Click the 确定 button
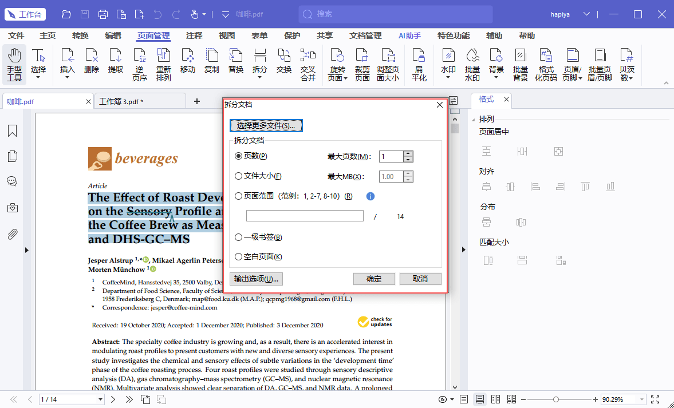Image resolution: width=674 pixels, height=408 pixels. 374,279
